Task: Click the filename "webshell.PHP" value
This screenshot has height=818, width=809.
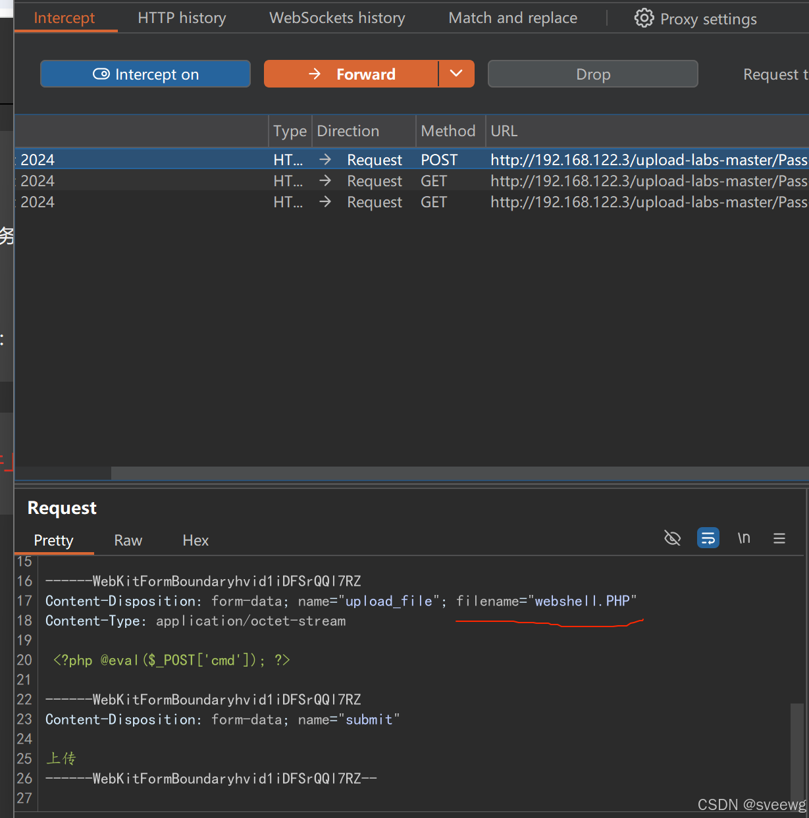Action: pyautogui.click(x=582, y=601)
